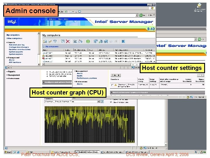210x158 pixels.
Task: Tick the checkbox of Processor Time counter row
Action: click(112, 85)
